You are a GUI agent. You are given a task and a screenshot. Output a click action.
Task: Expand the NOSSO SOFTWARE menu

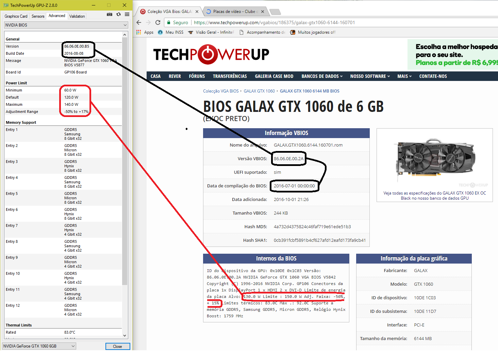pos(370,76)
